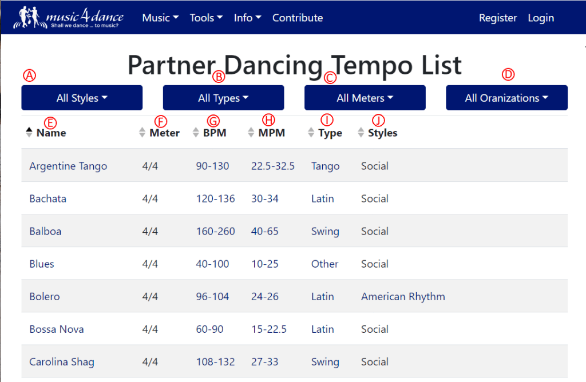Click the sort arrows beside Styles

point(361,133)
